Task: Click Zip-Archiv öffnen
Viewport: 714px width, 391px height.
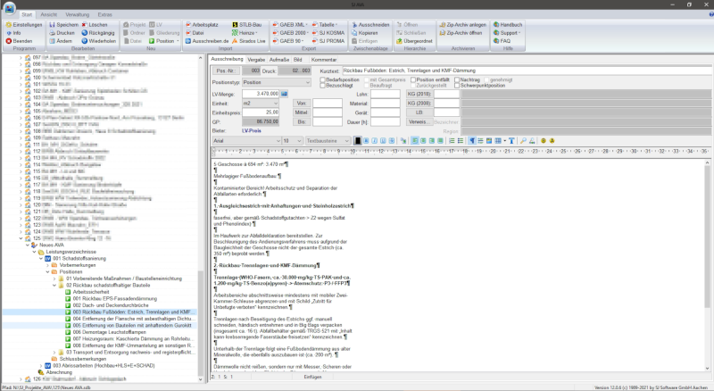Action: click(461, 33)
